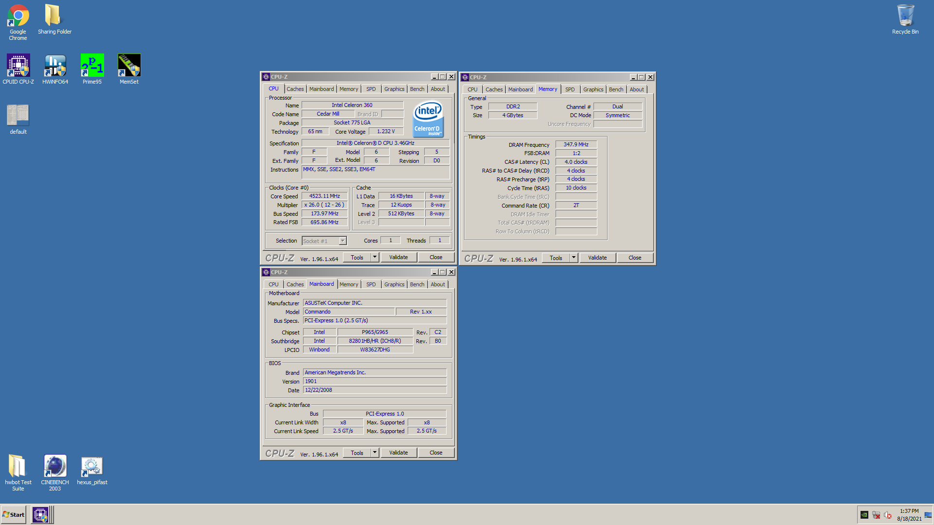Screen dimensions: 934x525
Task: Click Tools button in CPU window
Action: pos(357,257)
